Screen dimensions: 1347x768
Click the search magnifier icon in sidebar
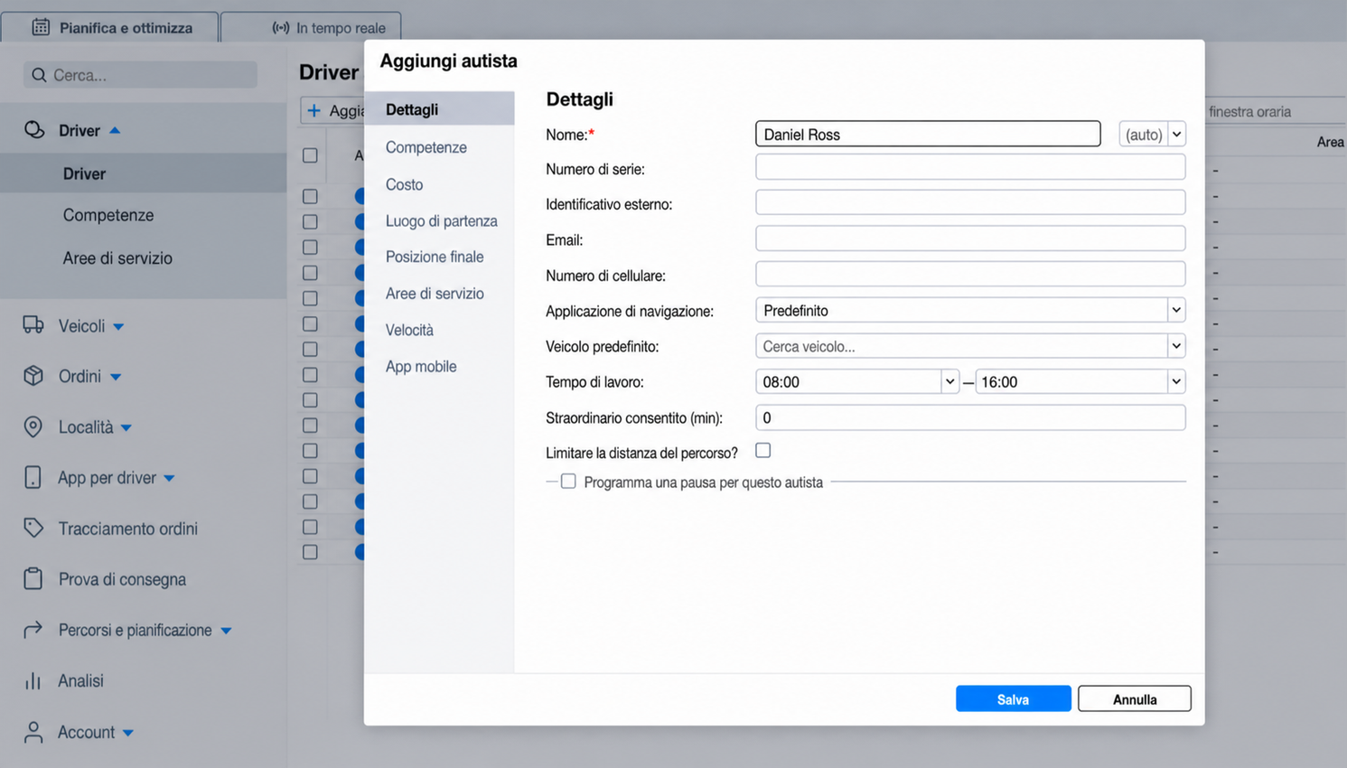click(39, 75)
